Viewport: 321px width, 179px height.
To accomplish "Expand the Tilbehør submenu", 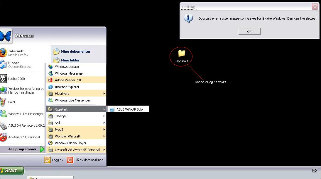I will [x=76, y=116].
